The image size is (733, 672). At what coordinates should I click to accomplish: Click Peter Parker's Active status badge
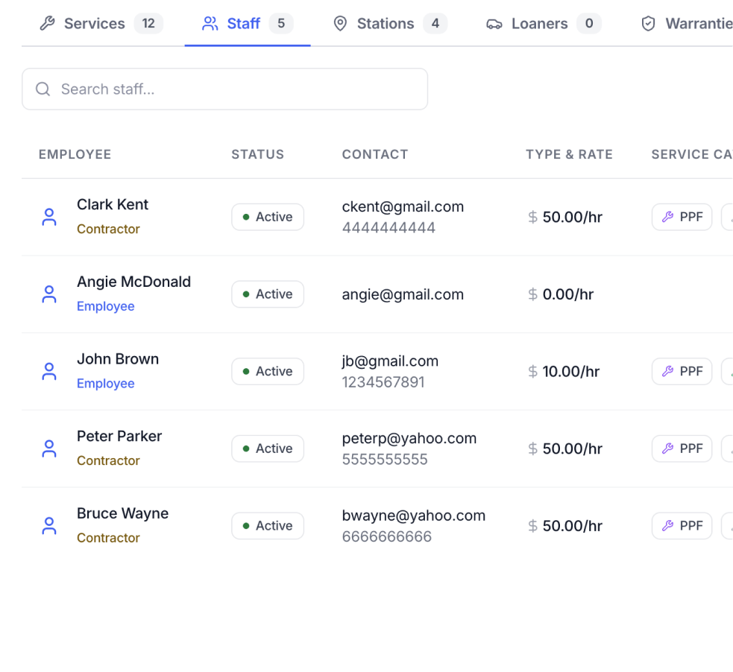click(268, 448)
